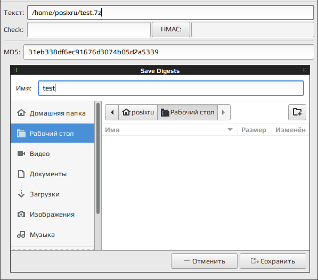
Task: Click the Отменить button
Action: (204, 261)
